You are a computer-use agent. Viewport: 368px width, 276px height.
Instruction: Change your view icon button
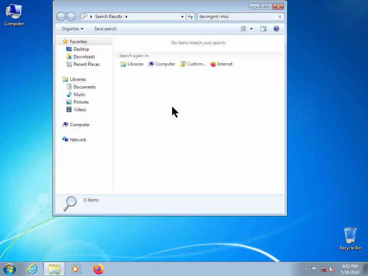coord(243,29)
